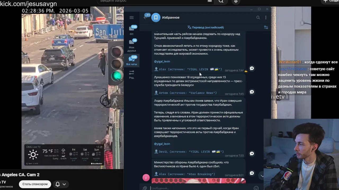This screenshot has height=190, width=339.
Task: Search inside the Избранное chat
Action: click(x=258, y=18)
